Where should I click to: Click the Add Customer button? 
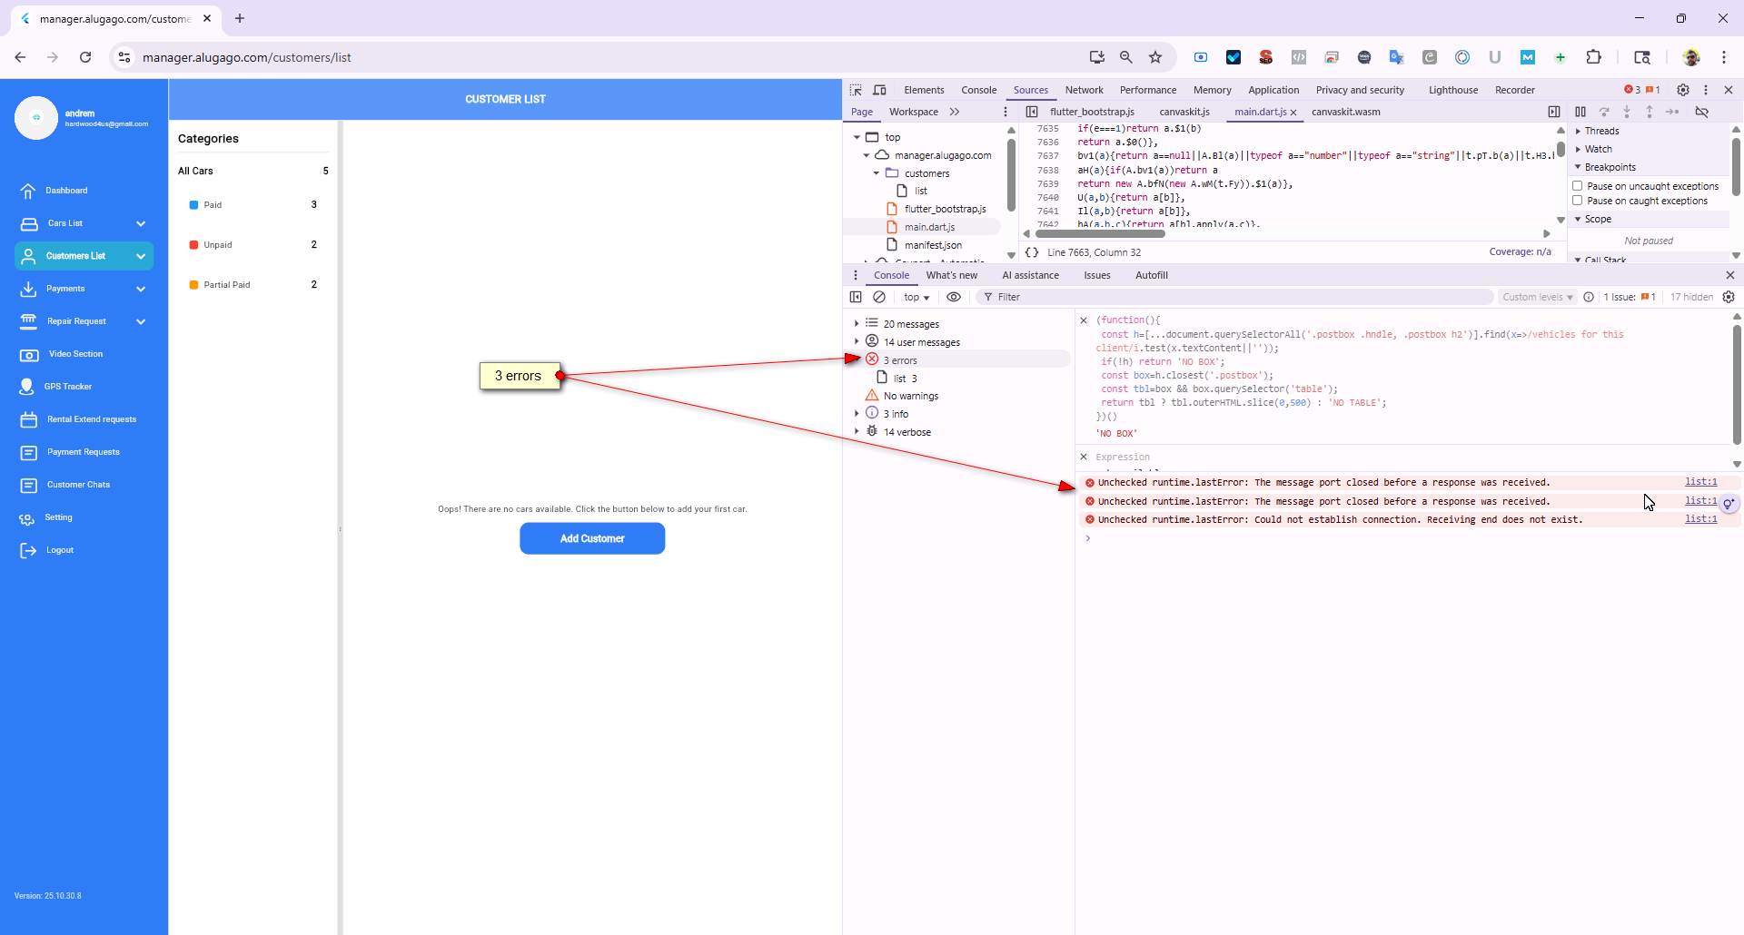tap(592, 538)
